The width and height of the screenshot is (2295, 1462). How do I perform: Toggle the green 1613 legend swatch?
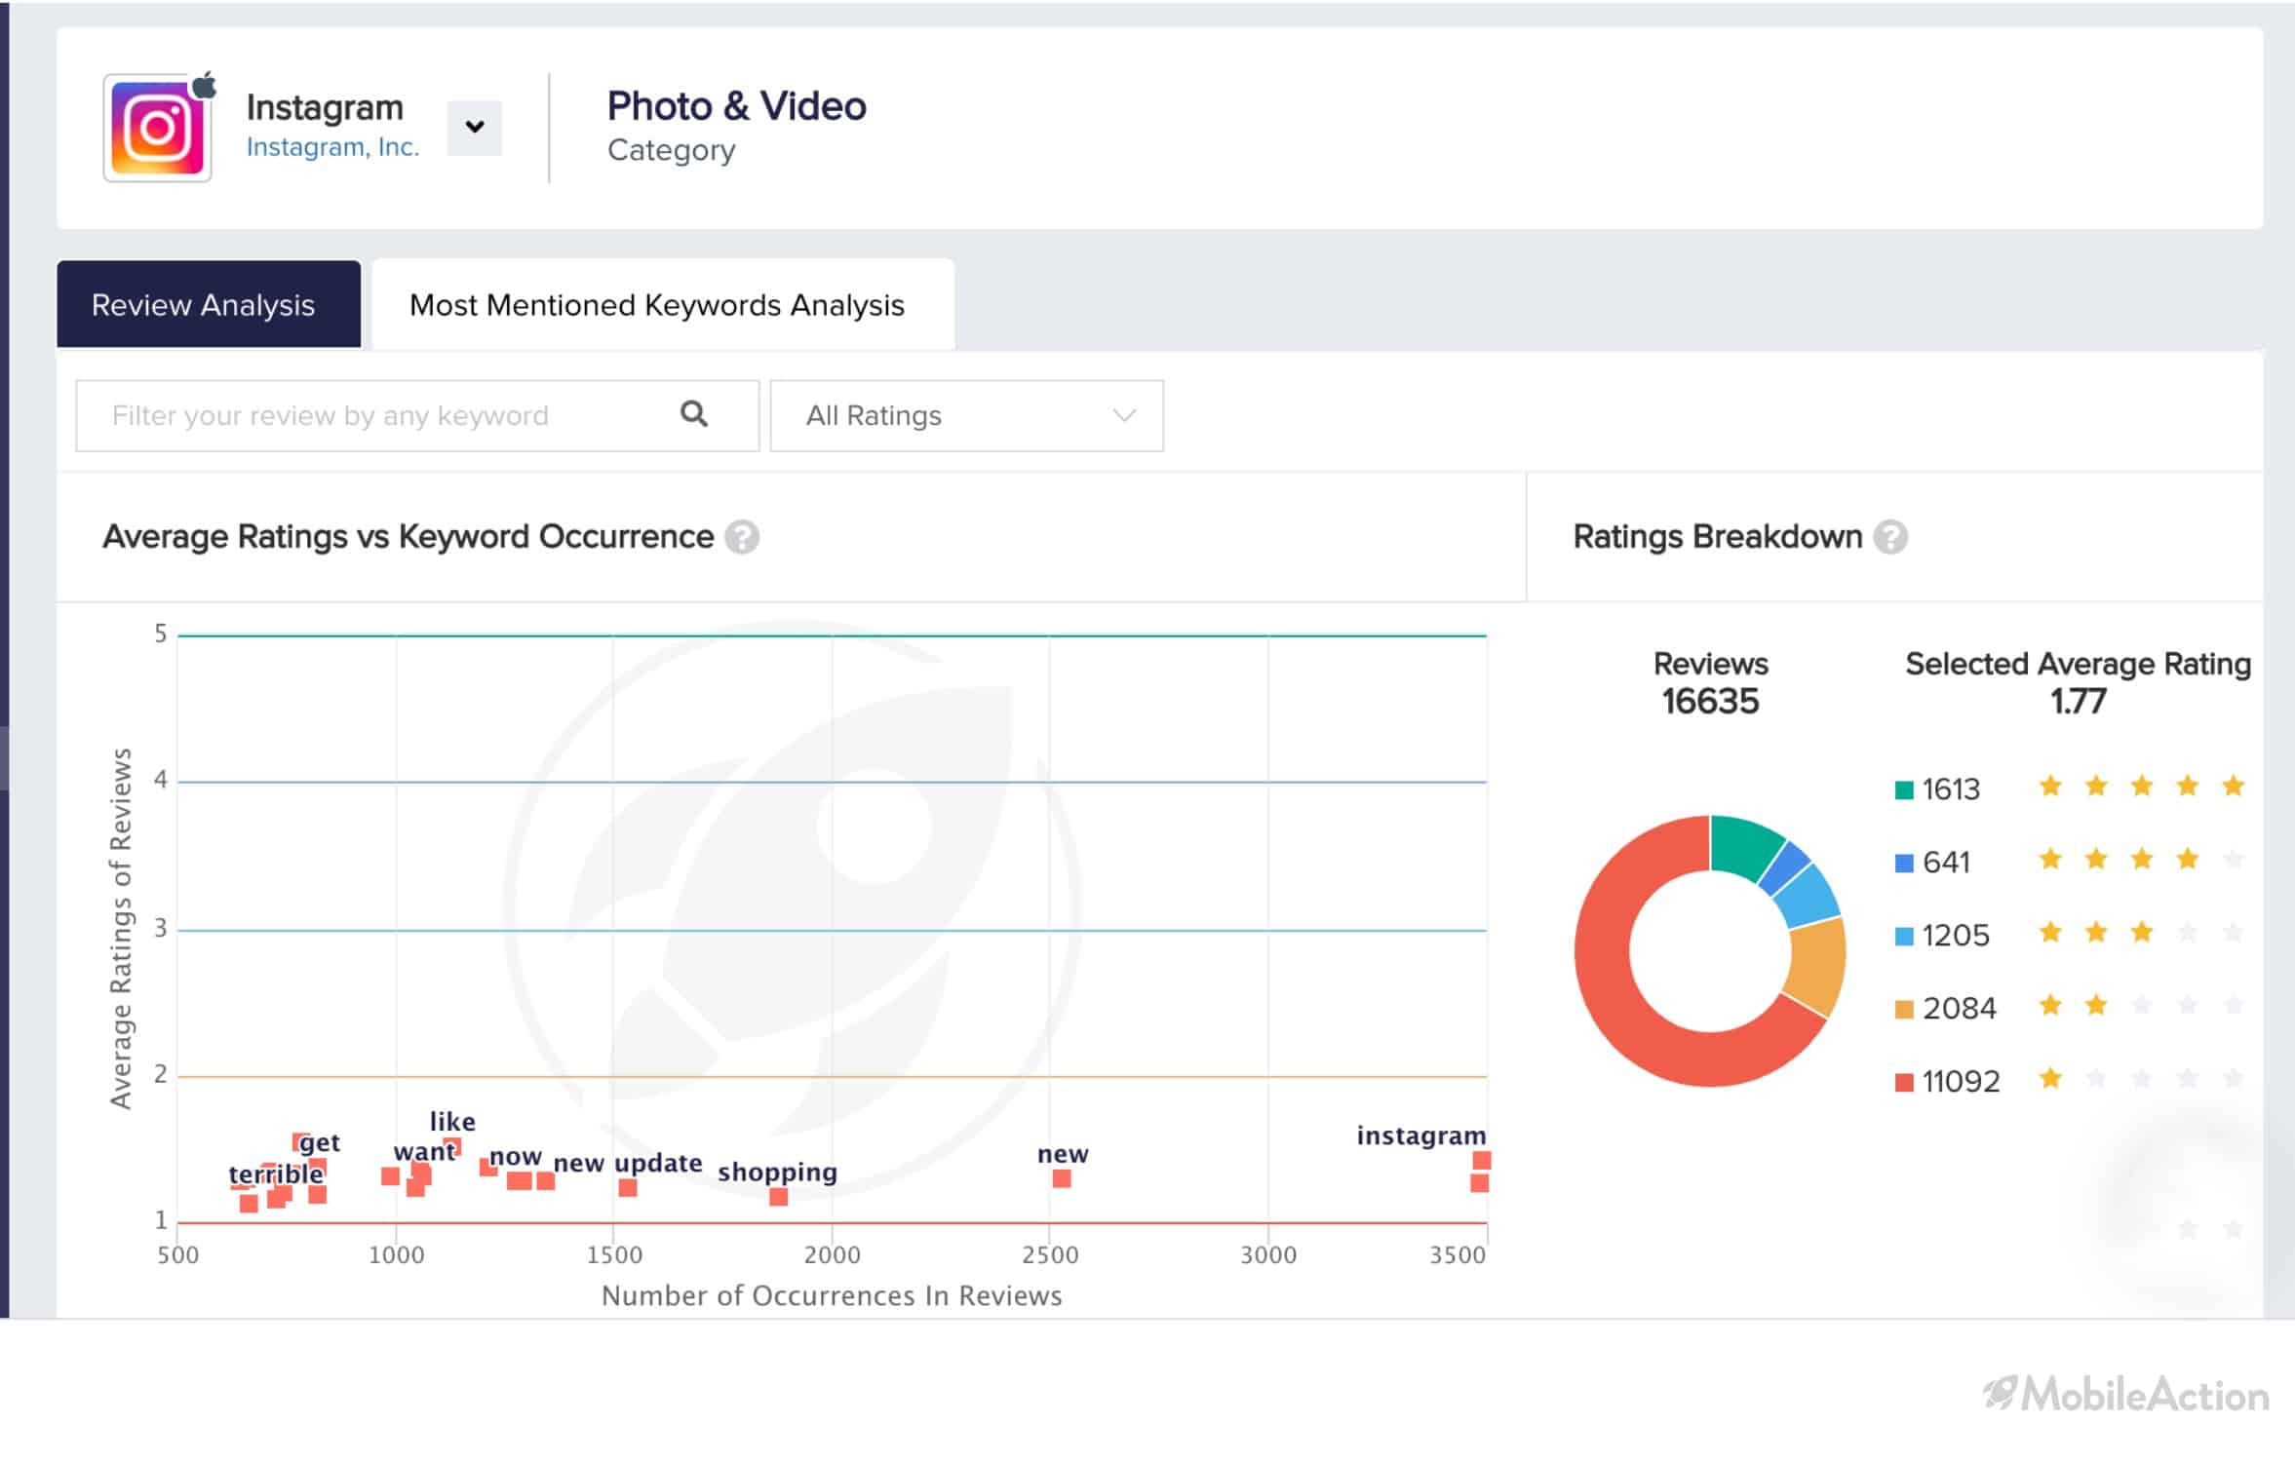pos(1903,789)
